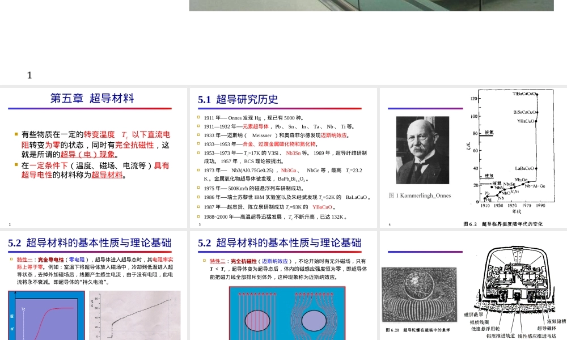
Task: Click the caption 图 6.20 超导陀螺在磁场中的悬浮
Action: [x=418, y=330]
